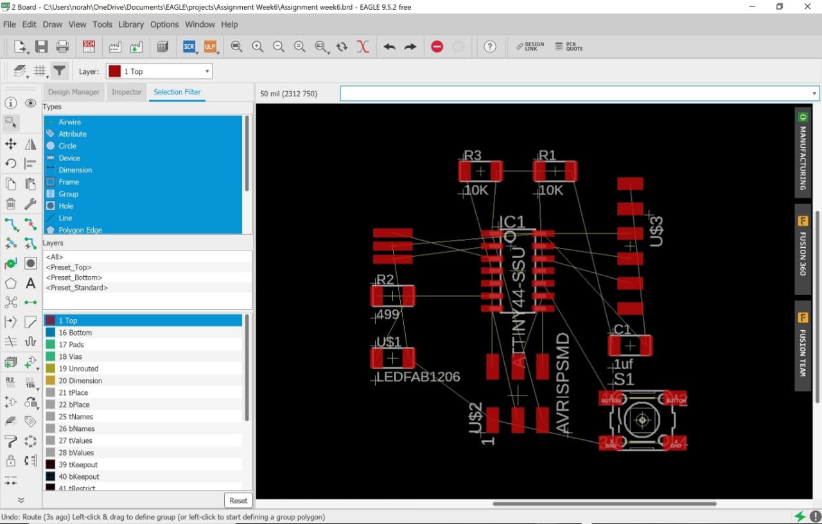
Task: Open the Fusion 360 side panel
Action: (803, 249)
